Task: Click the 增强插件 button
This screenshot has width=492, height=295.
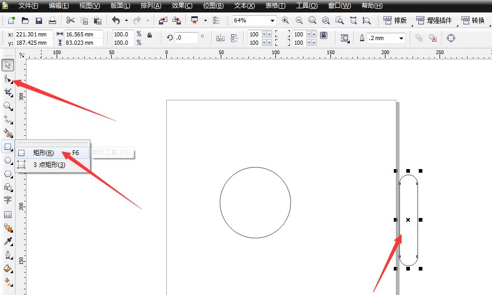Action: click(x=434, y=21)
